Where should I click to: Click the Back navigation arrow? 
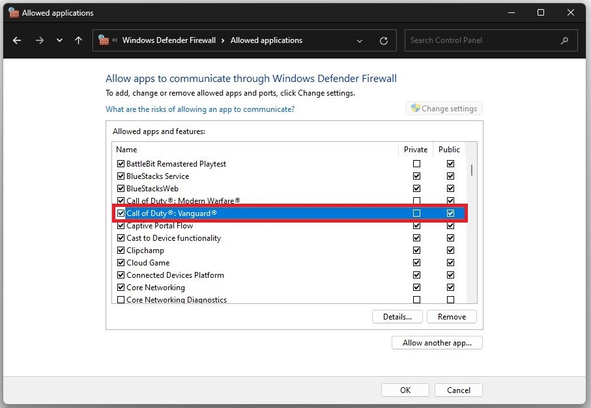pos(17,40)
